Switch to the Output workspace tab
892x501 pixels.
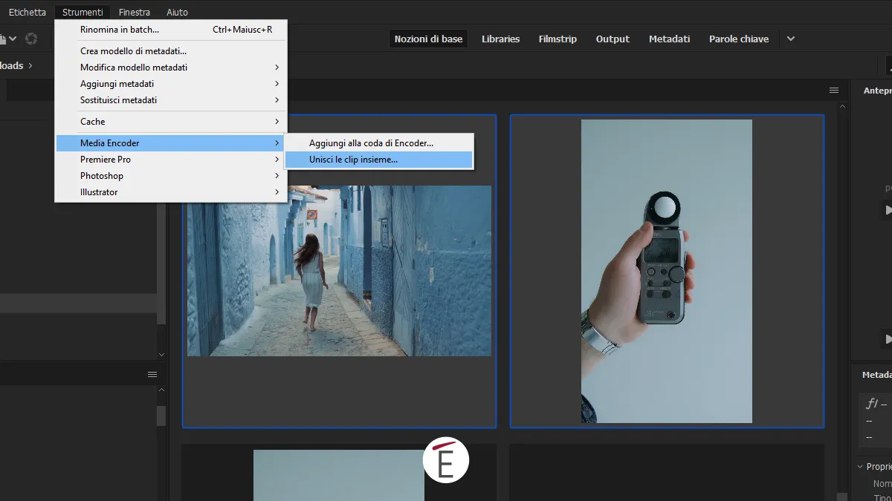[x=613, y=39]
